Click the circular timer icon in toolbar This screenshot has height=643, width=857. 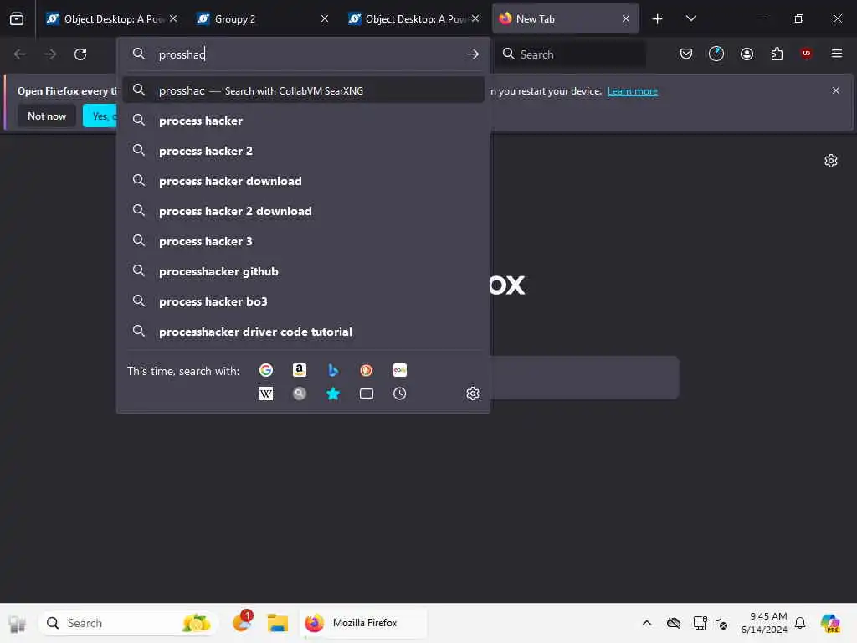tap(716, 54)
